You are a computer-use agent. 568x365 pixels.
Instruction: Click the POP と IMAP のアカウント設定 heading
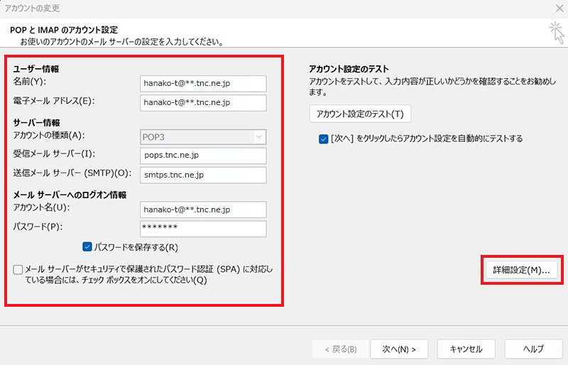coord(64,30)
